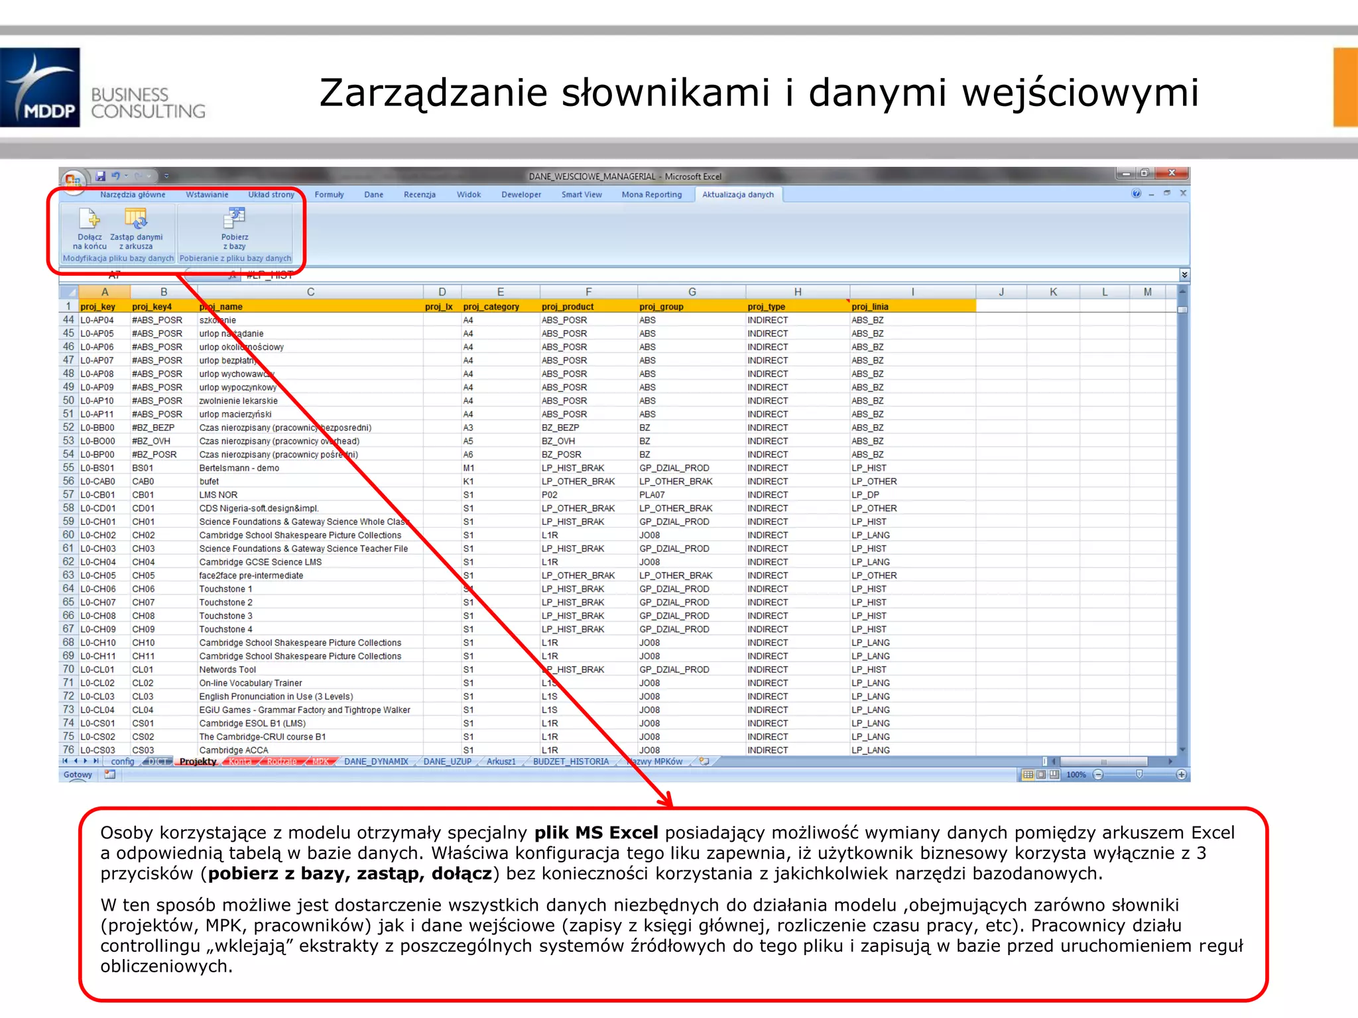Select row 60 header

[69, 536]
